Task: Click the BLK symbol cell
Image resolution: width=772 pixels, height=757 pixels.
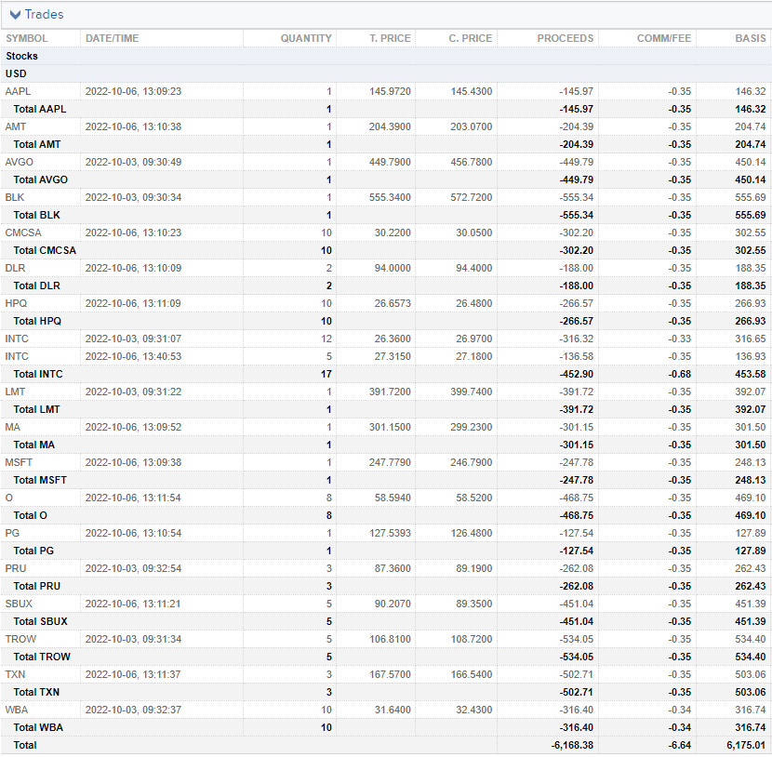Action: (15, 198)
